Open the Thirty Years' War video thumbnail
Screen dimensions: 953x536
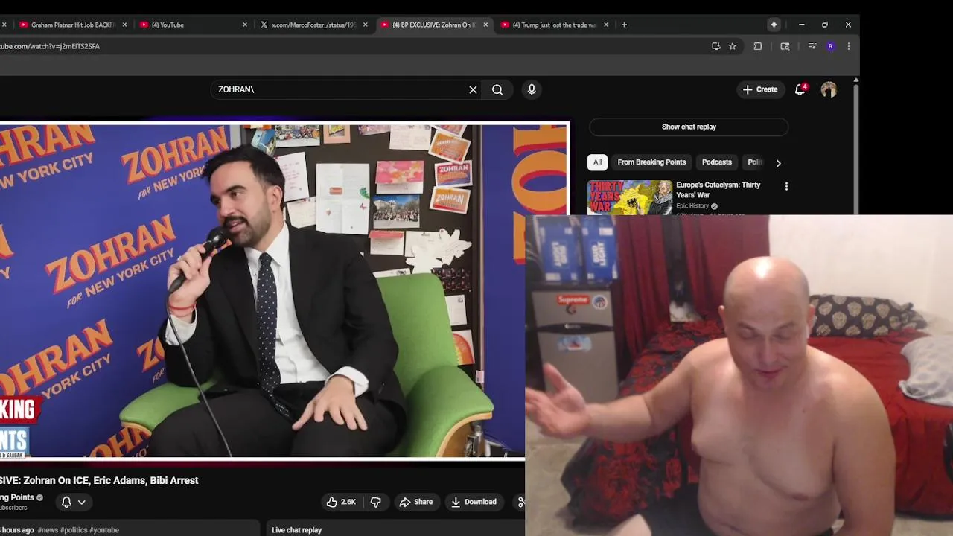tap(630, 197)
